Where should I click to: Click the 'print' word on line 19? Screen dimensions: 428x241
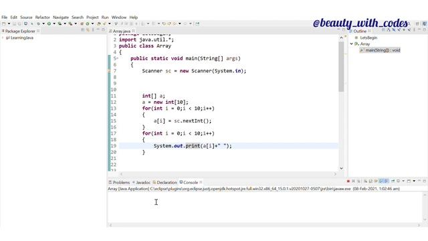click(x=193, y=146)
